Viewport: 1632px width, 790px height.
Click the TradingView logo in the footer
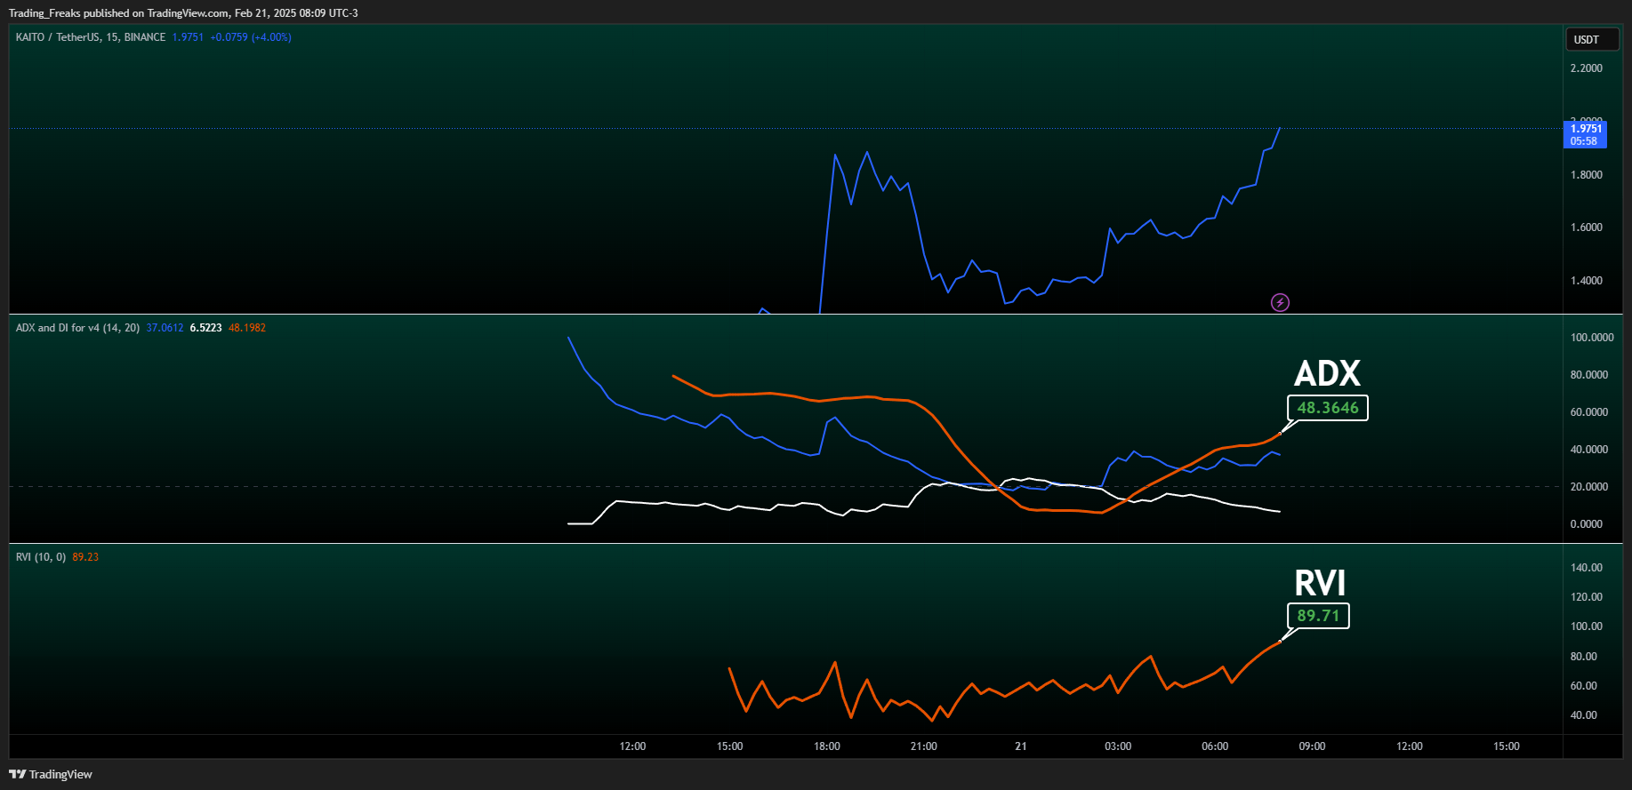click(51, 774)
